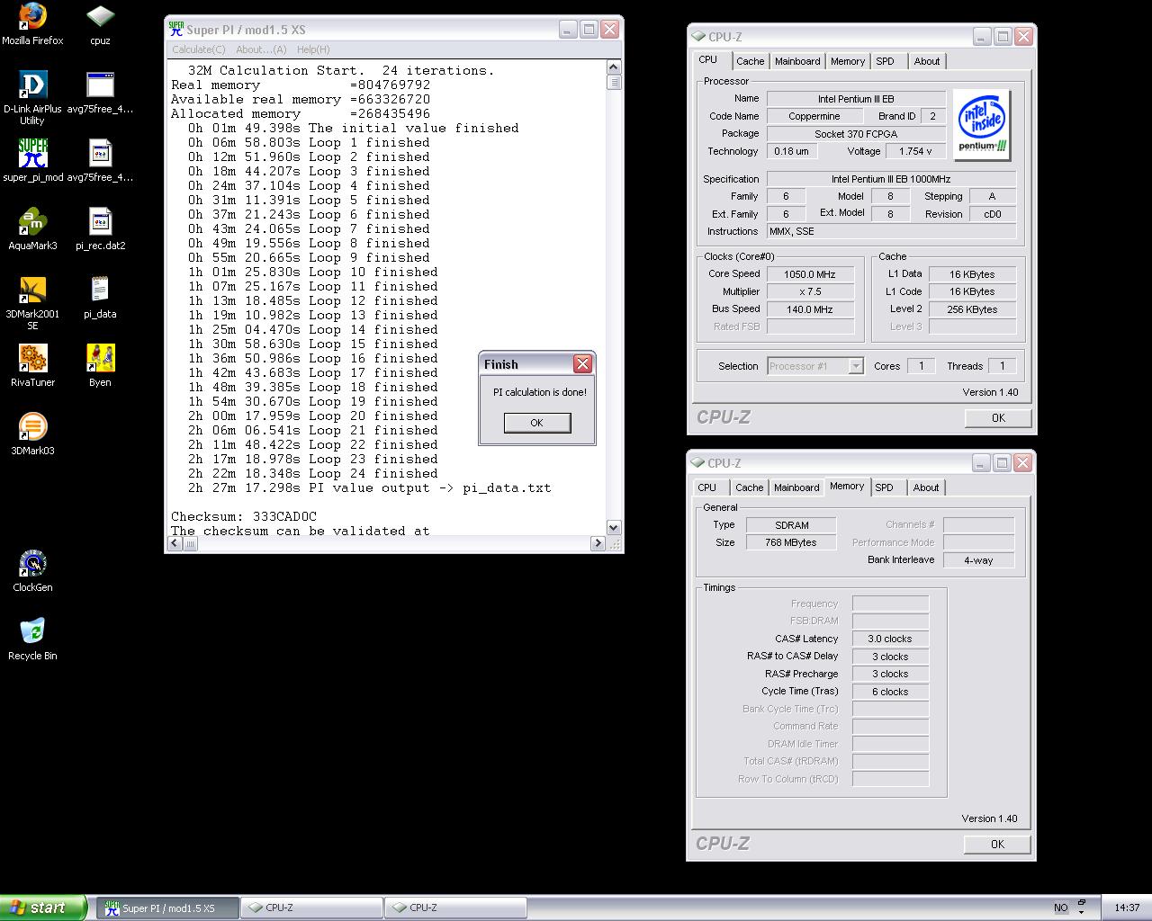1152x921 pixels.
Task: Select 'PI value output -> pi_data.txt' line
Action: (369, 487)
